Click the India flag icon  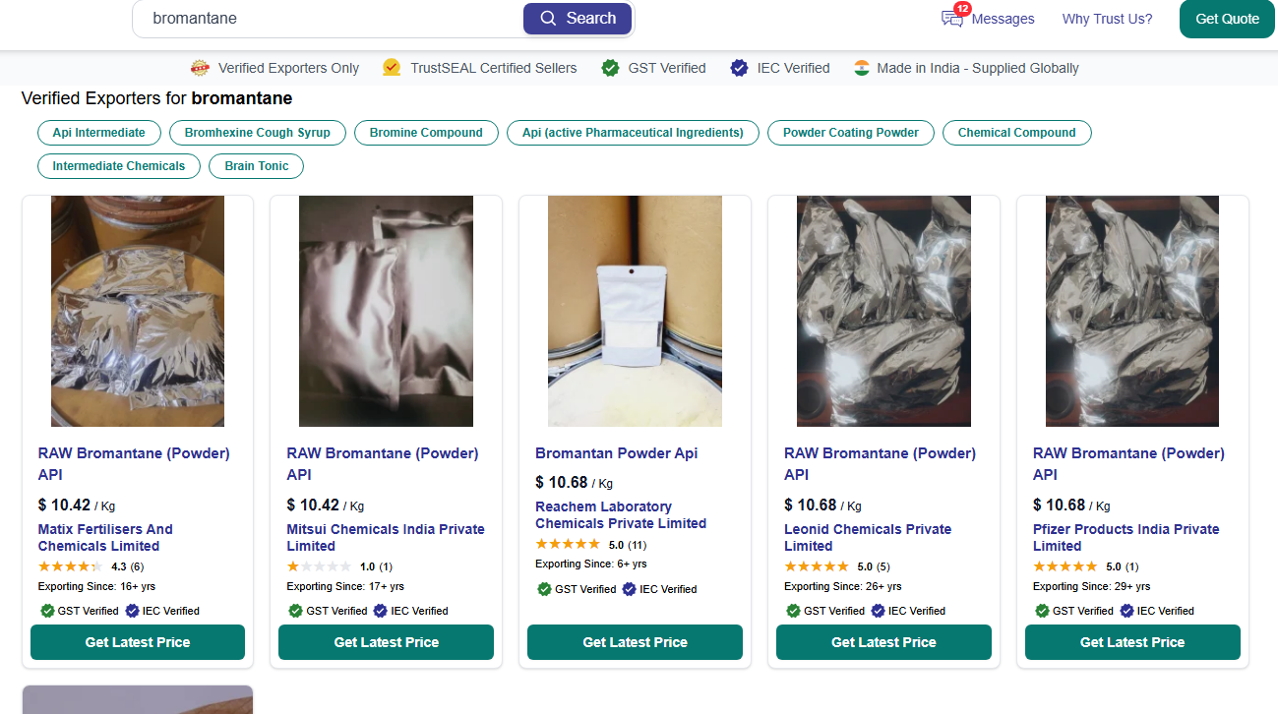862,68
